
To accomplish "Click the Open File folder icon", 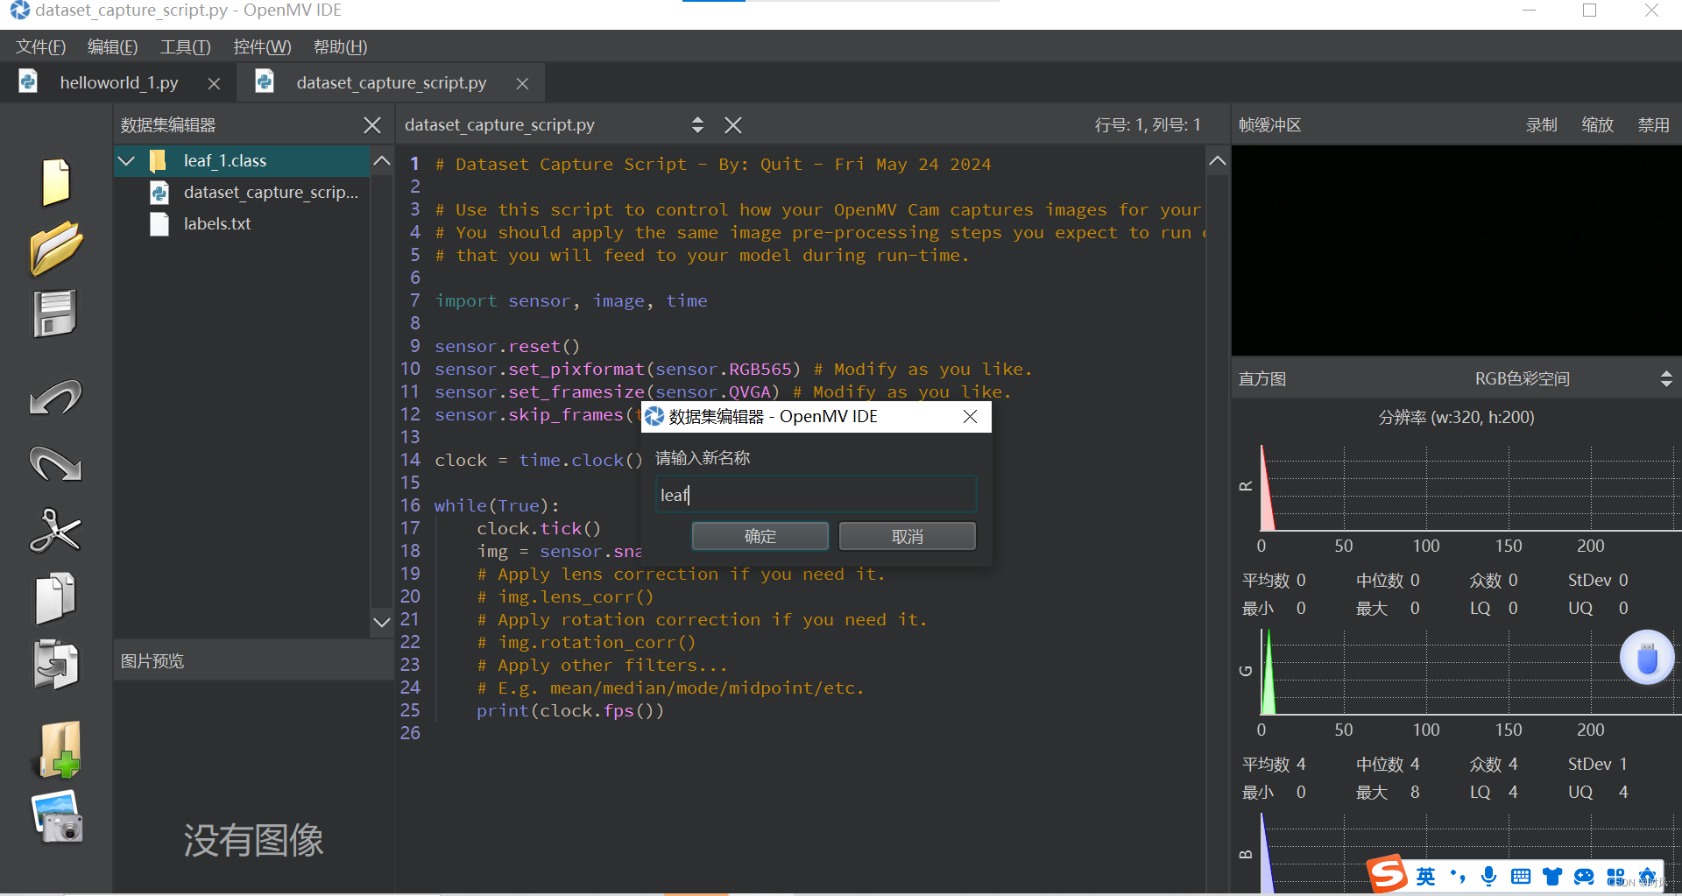I will 56,248.
